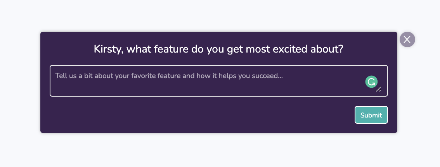Image resolution: width=440 pixels, height=167 pixels.
Task: Click the word 'Kirsty' in the heading
Action: click(x=108, y=49)
